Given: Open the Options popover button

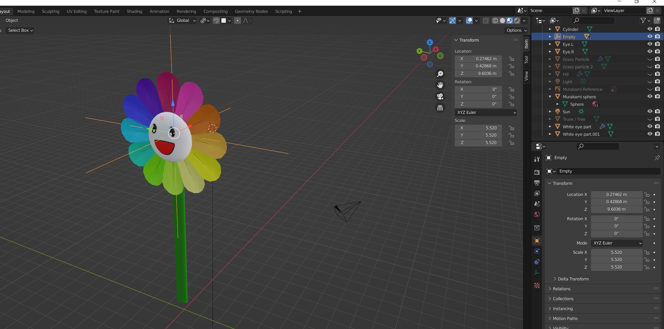Looking at the screenshot, I should [x=516, y=30].
